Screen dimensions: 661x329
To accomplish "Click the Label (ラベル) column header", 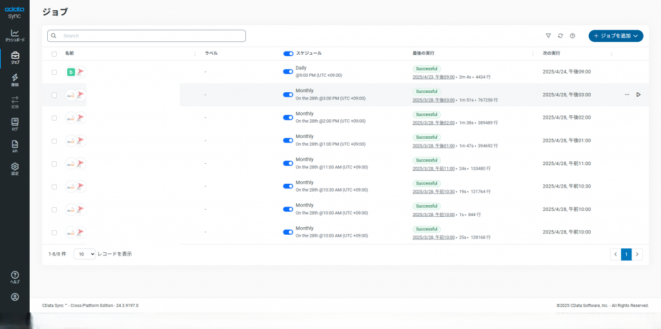I will (211, 54).
